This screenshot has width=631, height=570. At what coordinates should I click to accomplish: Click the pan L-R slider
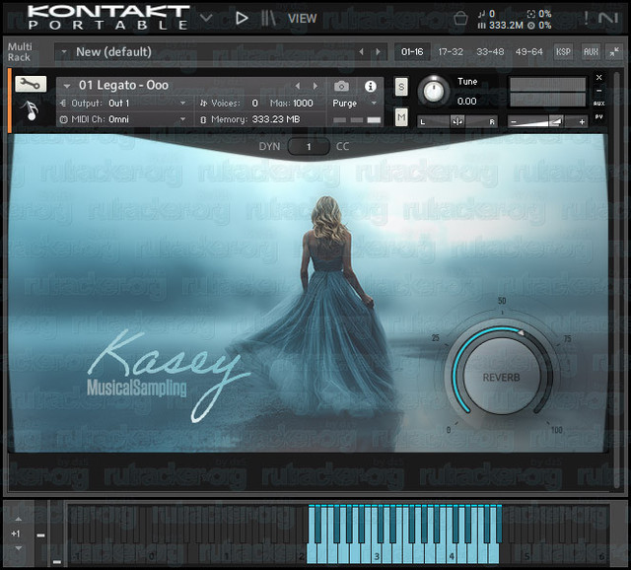(x=457, y=121)
